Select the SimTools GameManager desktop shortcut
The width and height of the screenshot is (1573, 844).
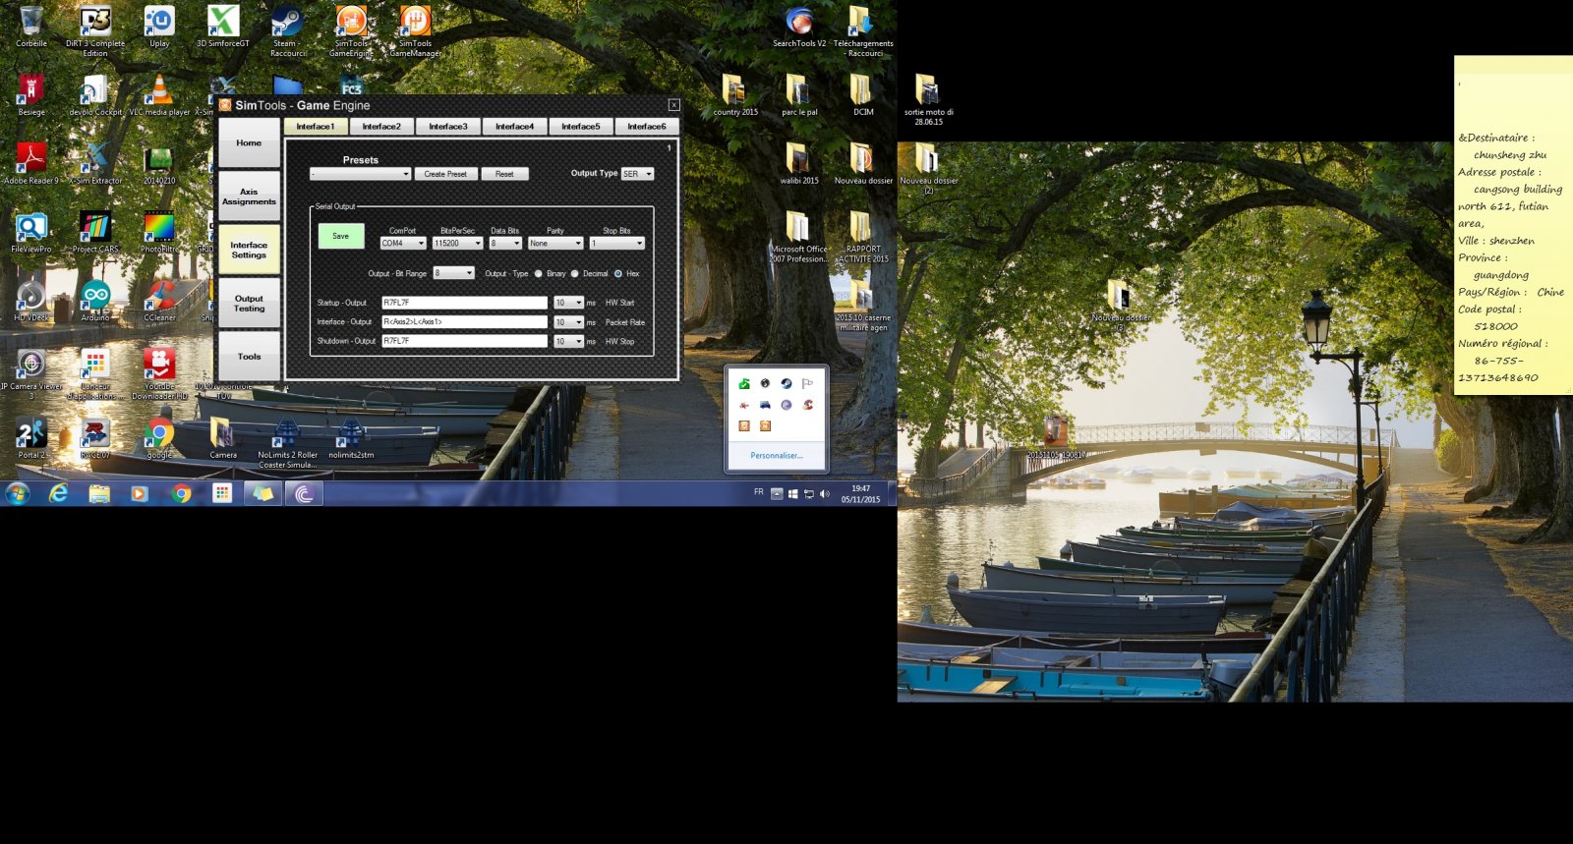(415, 31)
